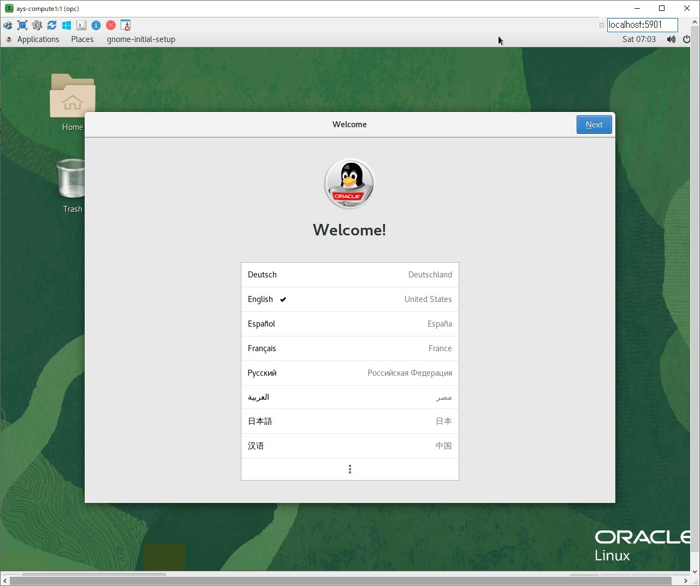Hide toolbar icon with red X

pyautogui.click(x=126, y=25)
